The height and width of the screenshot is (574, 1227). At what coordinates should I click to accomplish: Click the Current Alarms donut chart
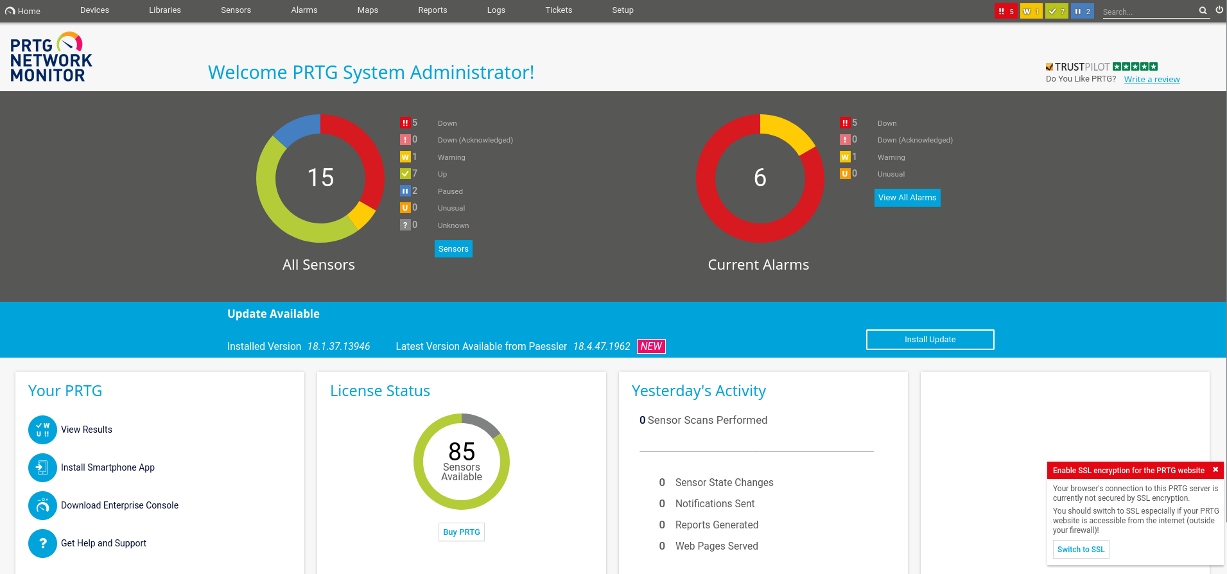point(760,178)
